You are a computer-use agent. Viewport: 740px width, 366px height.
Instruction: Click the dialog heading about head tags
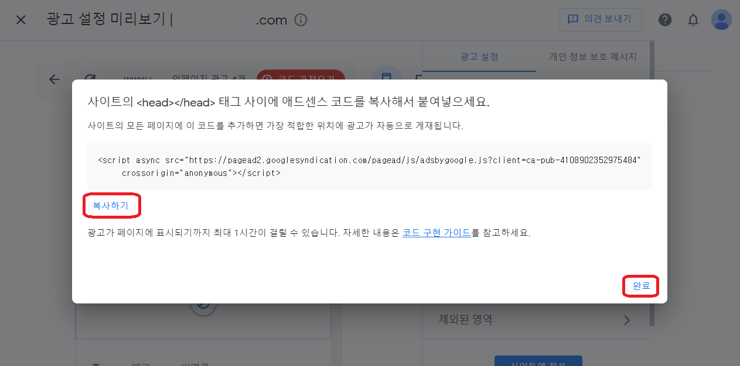click(288, 102)
